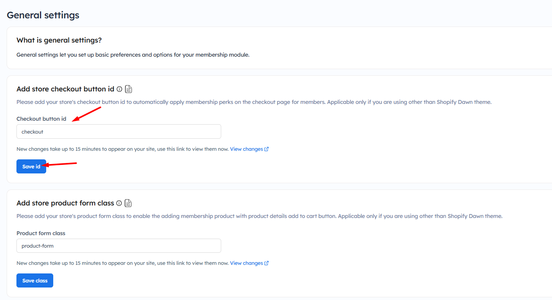Open View changes link under checkout button id

[246, 149]
